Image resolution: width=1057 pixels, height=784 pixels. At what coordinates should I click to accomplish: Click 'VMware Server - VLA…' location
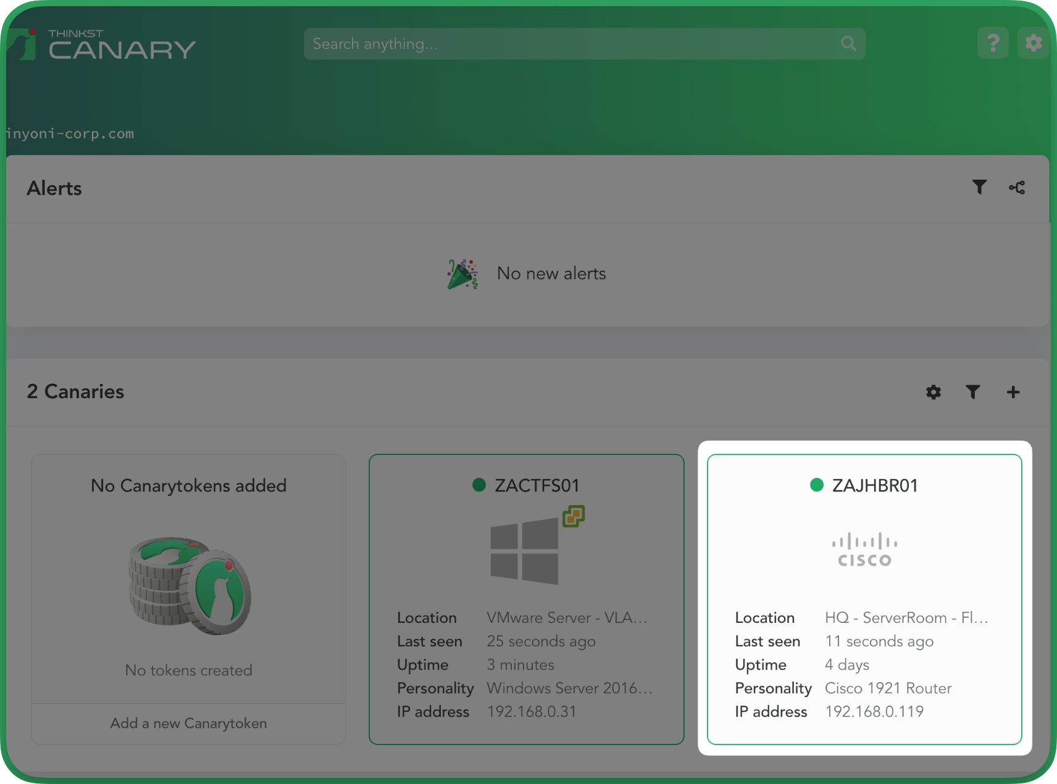click(x=567, y=618)
